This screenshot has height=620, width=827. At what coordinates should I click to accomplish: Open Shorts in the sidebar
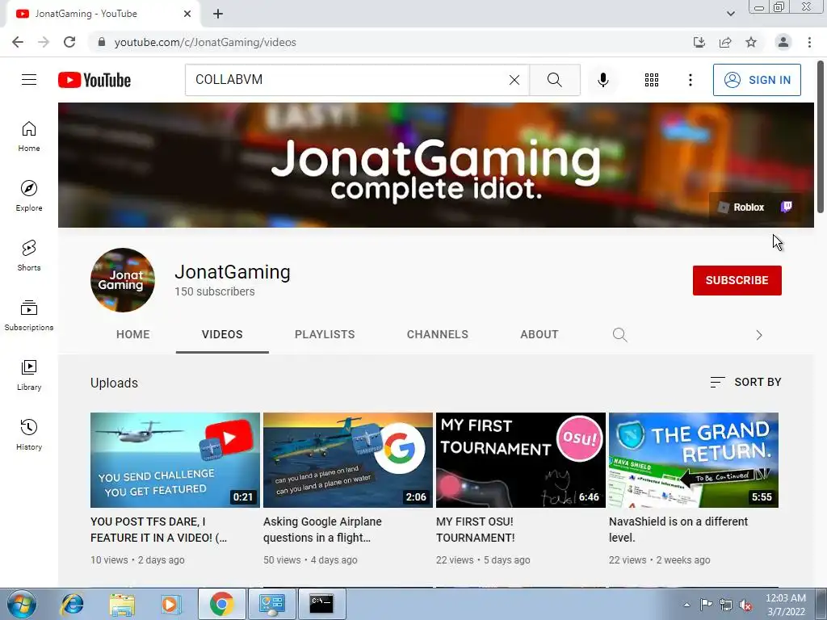29,255
